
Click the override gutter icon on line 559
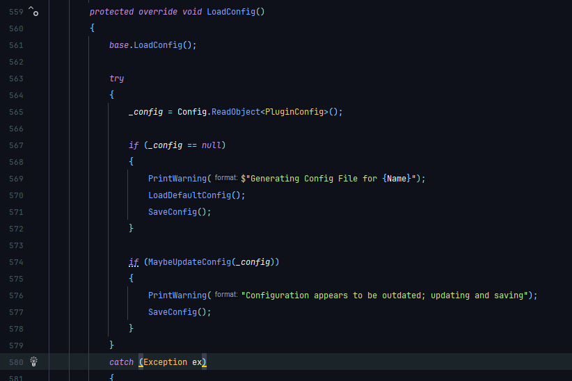33,11
